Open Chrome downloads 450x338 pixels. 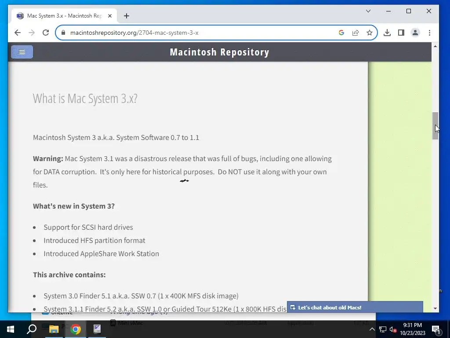pyautogui.click(x=387, y=33)
